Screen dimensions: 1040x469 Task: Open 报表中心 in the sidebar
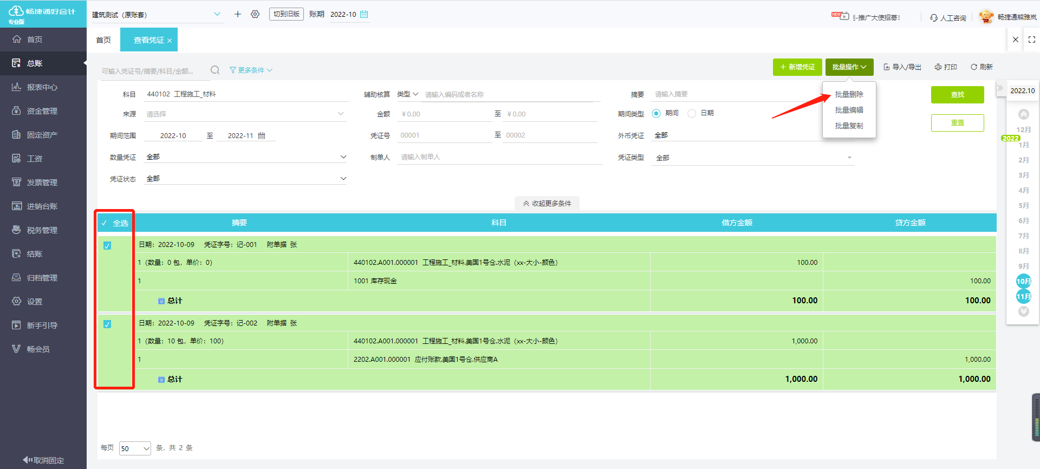(x=42, y=87)
